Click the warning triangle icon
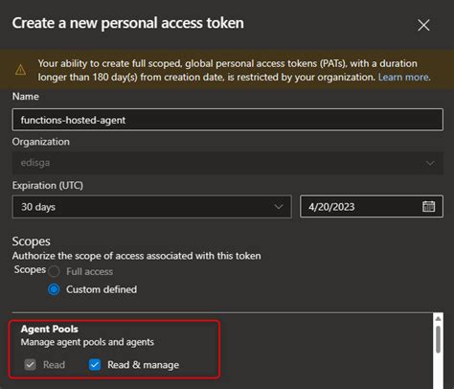The height and width of the screenshot is (389, 454). [x=21, y=69]
